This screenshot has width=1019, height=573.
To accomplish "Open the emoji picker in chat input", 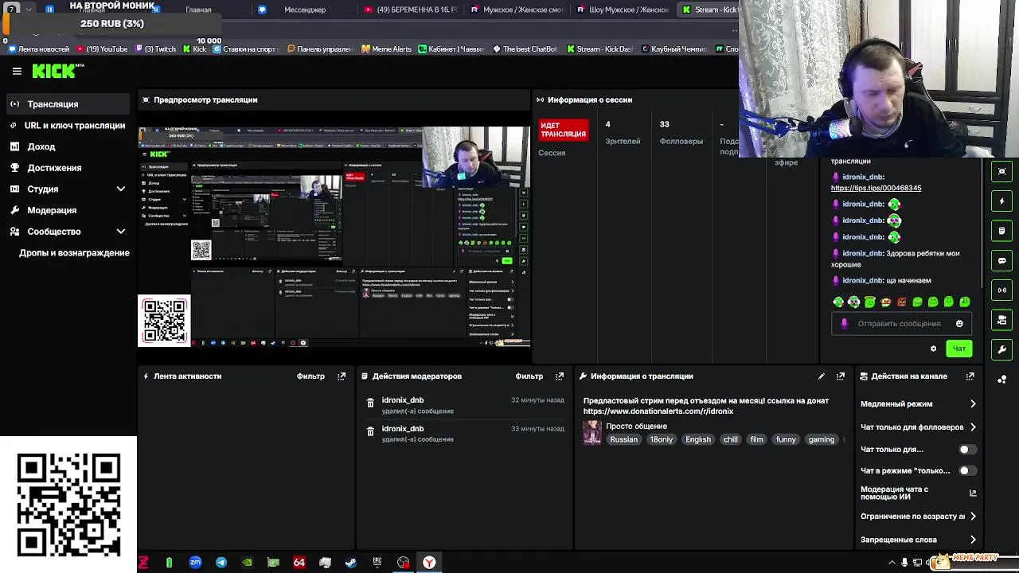I will (x=959, y=324).
